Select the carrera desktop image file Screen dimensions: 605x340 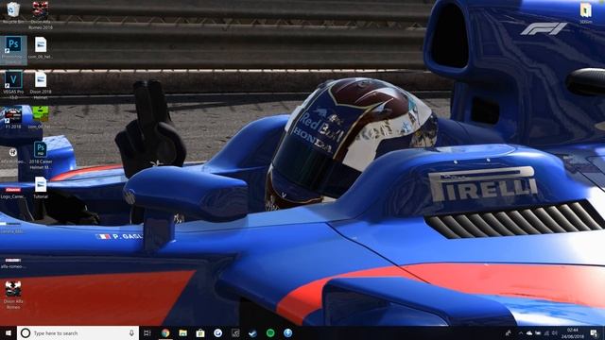pyautogui.click(x=11, y=227)
